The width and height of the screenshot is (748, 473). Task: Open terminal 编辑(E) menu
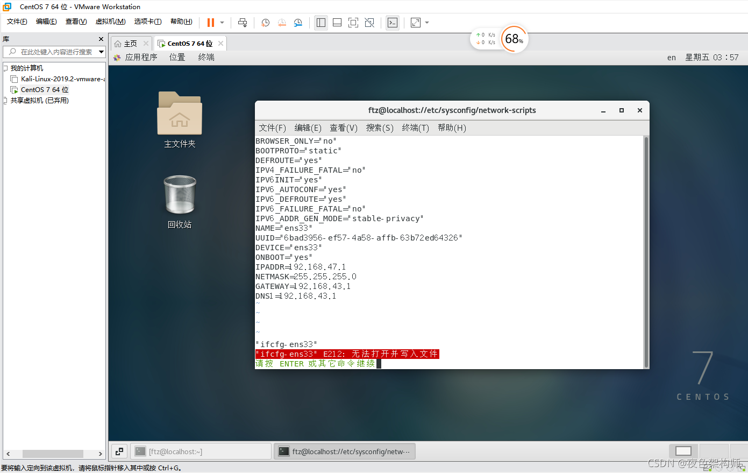tap(308, 128)
